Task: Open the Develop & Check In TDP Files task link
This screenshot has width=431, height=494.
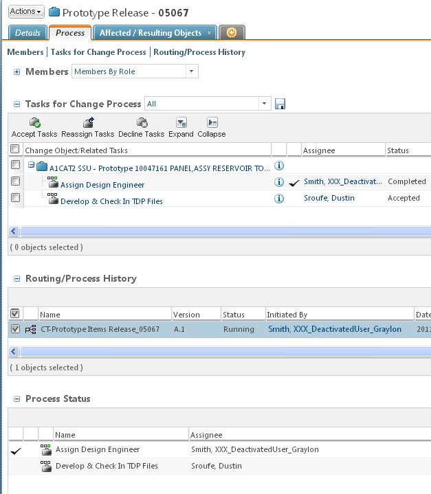Action: [x=111, y=201]
